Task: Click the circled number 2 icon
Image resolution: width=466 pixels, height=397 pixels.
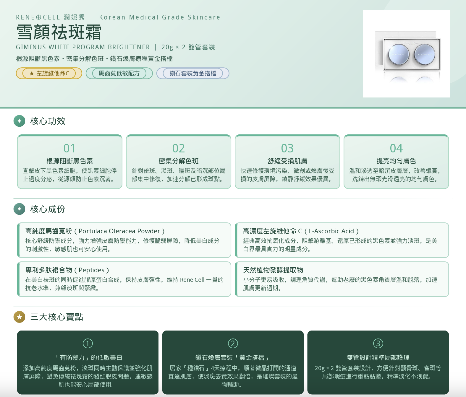Action: [x=233, y=343]
